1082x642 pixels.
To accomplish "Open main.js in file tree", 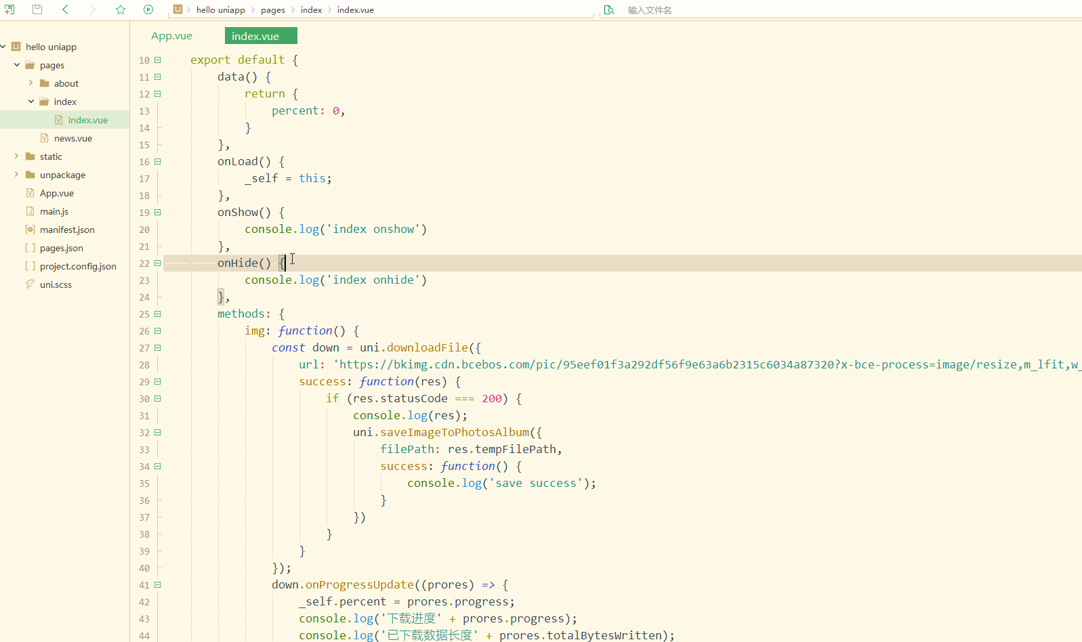I will pos(54,211).
